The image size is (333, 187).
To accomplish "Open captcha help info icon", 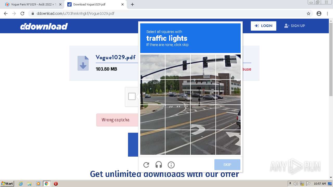I will click(171, 165).
